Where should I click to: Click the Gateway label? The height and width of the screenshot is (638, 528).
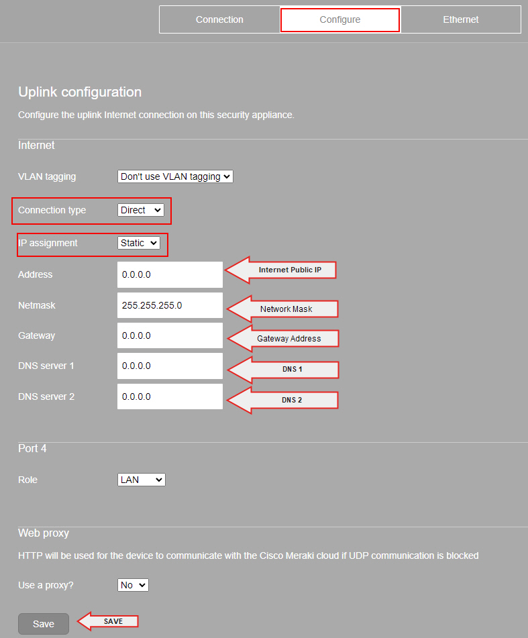(37, 335)
